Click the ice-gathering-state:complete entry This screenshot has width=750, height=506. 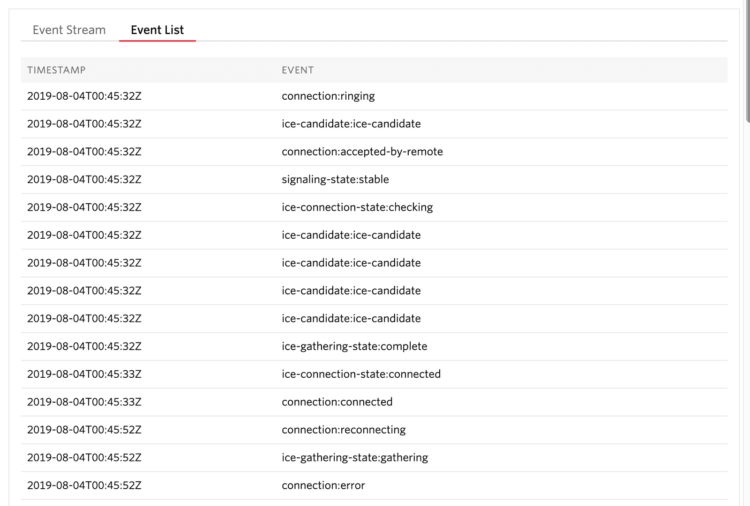click(354, 346)
